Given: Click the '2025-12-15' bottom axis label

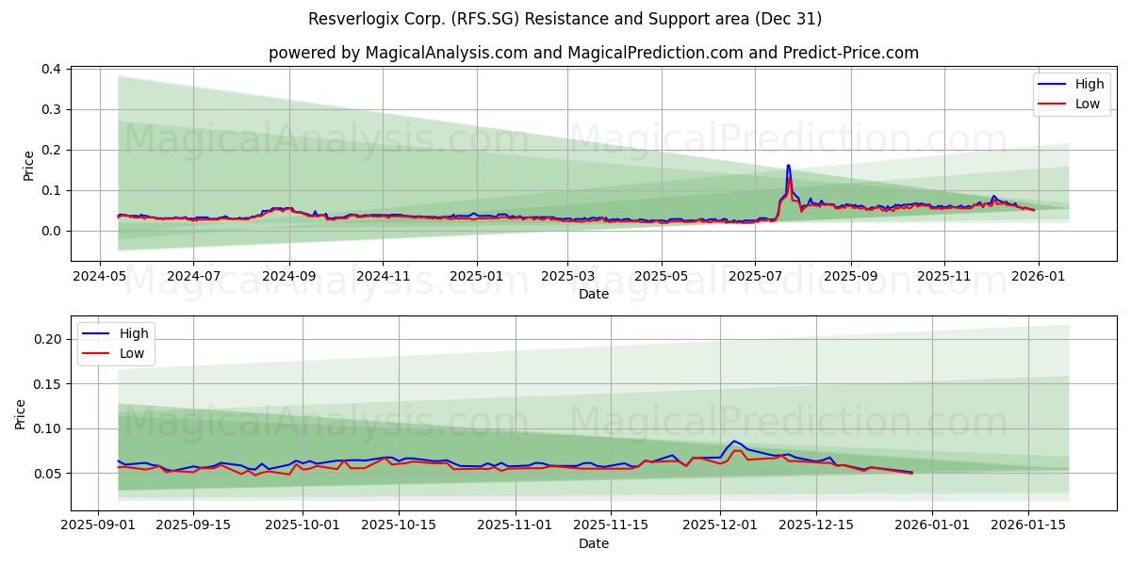Looking at the screenshot, I should point(816,525).
